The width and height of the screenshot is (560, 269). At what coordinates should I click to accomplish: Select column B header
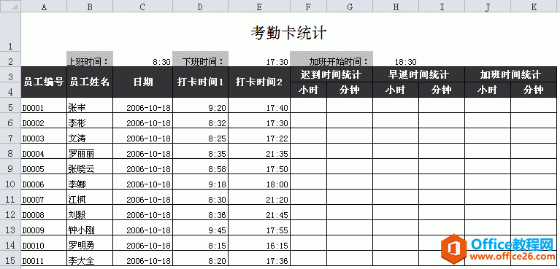click(x=90, y=7)
